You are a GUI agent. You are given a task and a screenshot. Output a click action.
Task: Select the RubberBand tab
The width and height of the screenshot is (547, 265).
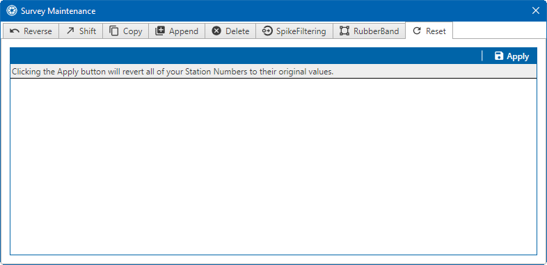pyautogui.click(x=369, y=31)
